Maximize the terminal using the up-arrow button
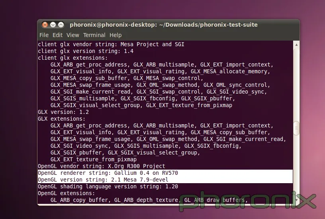Viewport: 325px width, 219px height. tap(61, 25)
